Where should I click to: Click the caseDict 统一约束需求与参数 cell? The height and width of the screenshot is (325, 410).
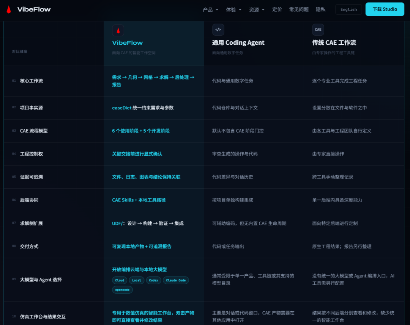tap(143, 108)
